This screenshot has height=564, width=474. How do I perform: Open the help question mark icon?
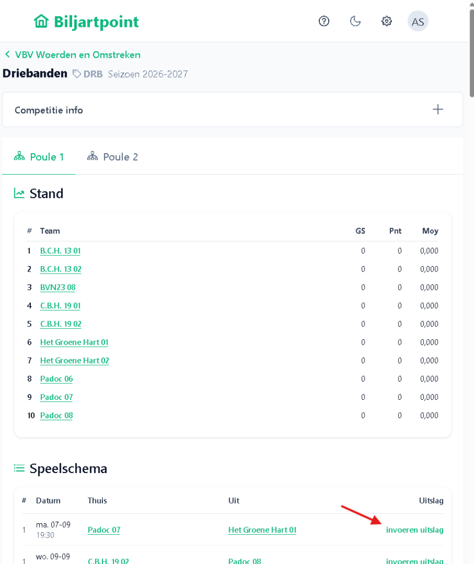(324, 21)
